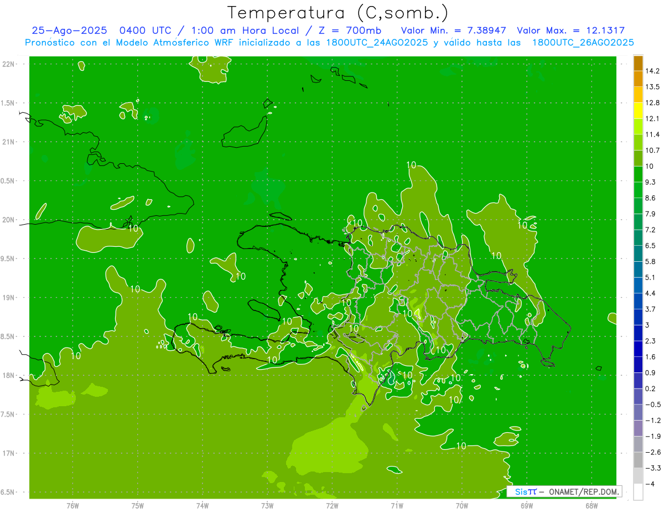The image size is (664, 513).
Task: Click the '19N' latitude axis label
Action: tap(9, 297)
